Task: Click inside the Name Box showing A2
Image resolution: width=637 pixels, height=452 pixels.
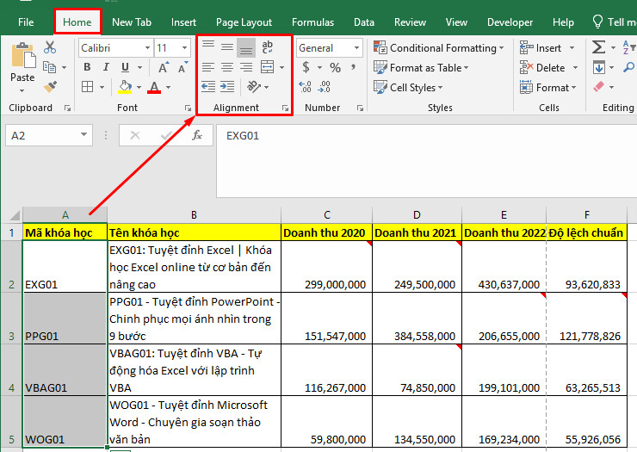Action: tap(43, 135)
